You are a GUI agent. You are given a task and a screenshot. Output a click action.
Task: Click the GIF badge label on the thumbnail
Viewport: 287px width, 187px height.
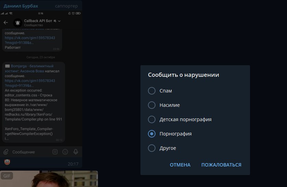7,176
